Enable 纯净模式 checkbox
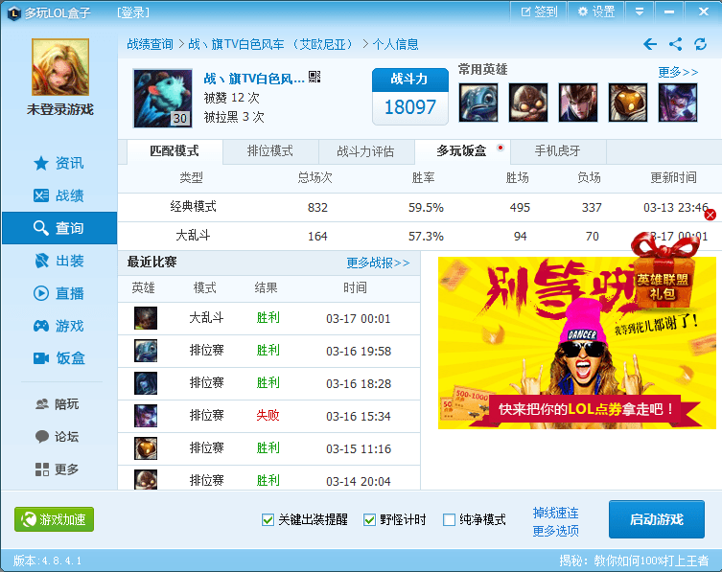This screenshot has height=572, width=722. (x=449, y=520)
